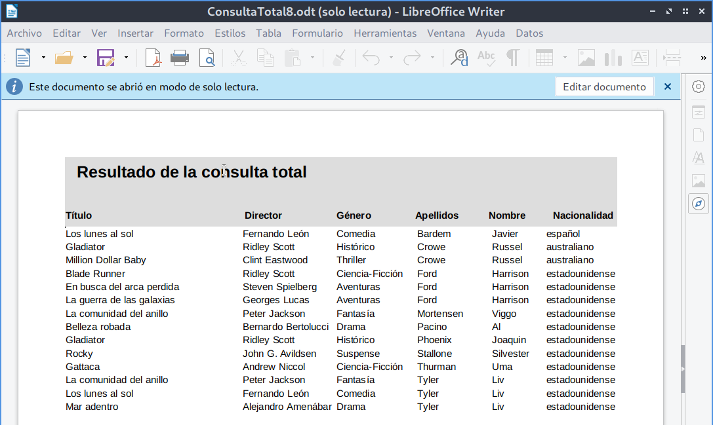The width and height of the screenshot is (713, 425).
Task: Click the Print icon
Action: tap(180, 58)
